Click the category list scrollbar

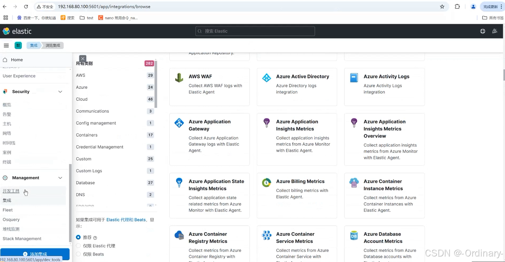click(x=155, y=84)
